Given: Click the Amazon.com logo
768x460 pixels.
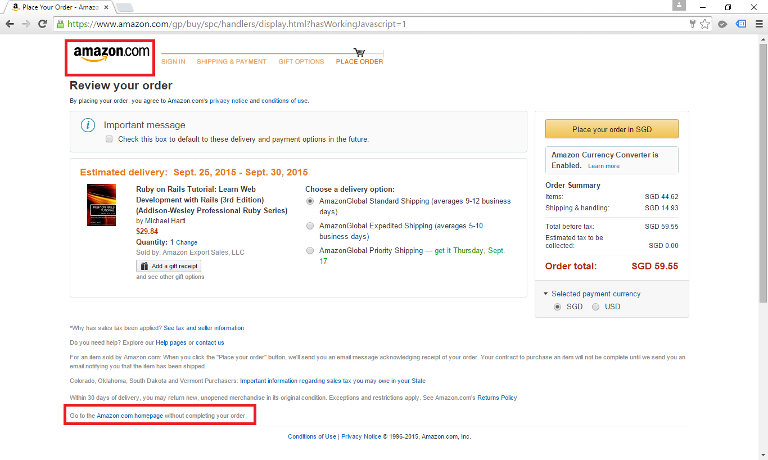Looking at the screenshot, I should point(111,54).
